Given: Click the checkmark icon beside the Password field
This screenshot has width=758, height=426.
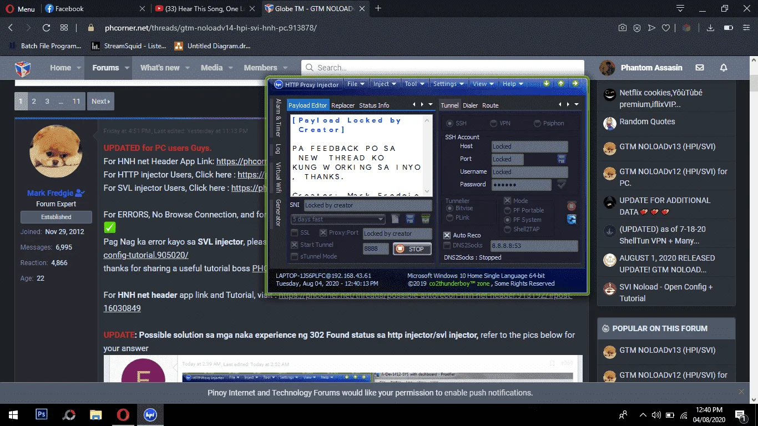Looking at the screenshot, I should [562, 184].
